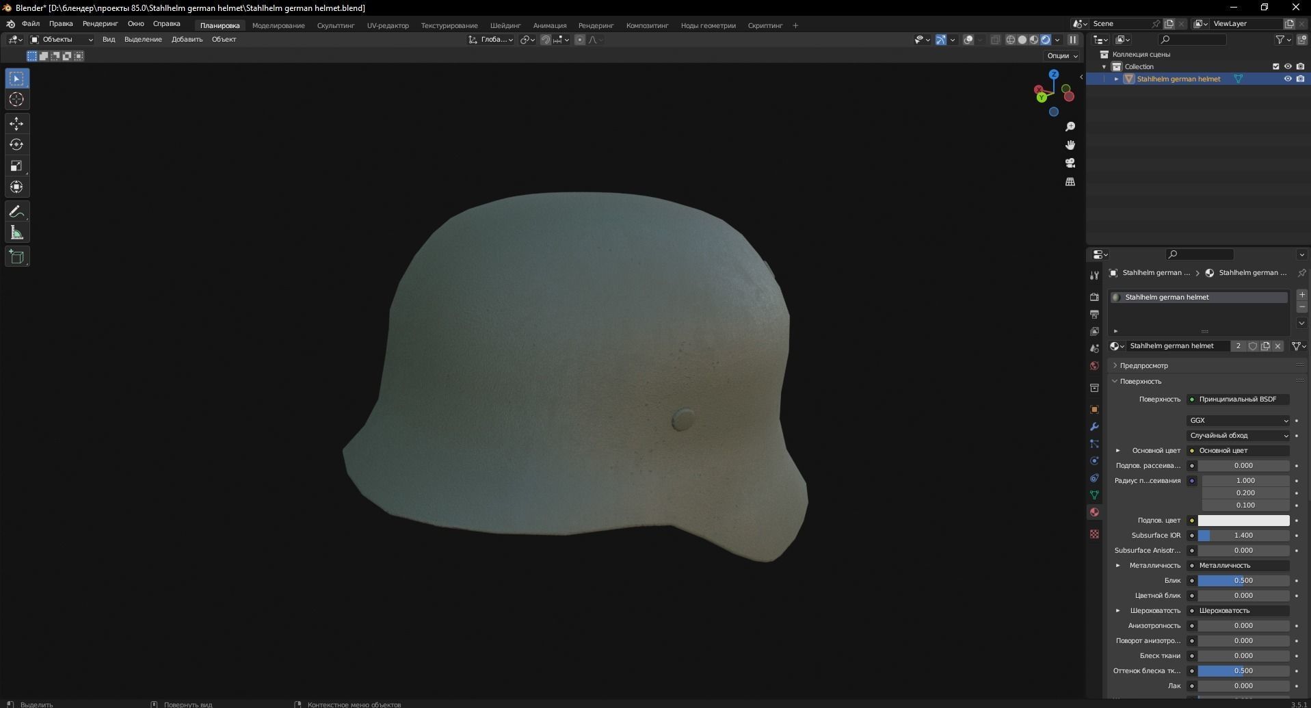This screenshot has height=708, width=1311.
Task: Add a new workspace with plus tab
Action: coord(795,25)
